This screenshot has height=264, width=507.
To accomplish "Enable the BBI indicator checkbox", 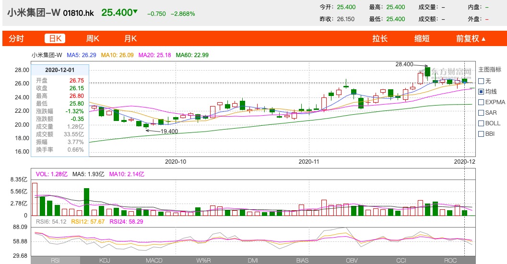I will click(x=481, y=134).
